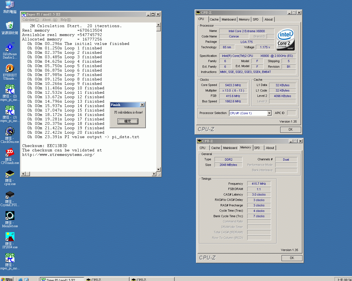352x281 pixels.
Task: Click the memory Size 2048 MBytes value
Action: (228, 165)
